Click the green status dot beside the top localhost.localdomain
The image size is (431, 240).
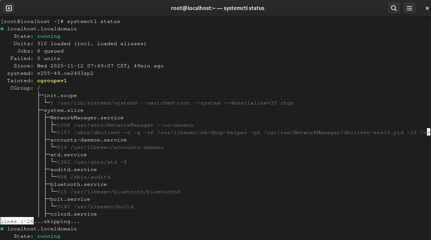(2, 29)
